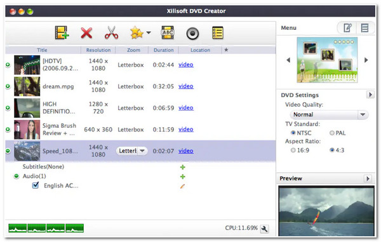Click the star column header
Screen dimensions: 381x242
click(226, 50)
